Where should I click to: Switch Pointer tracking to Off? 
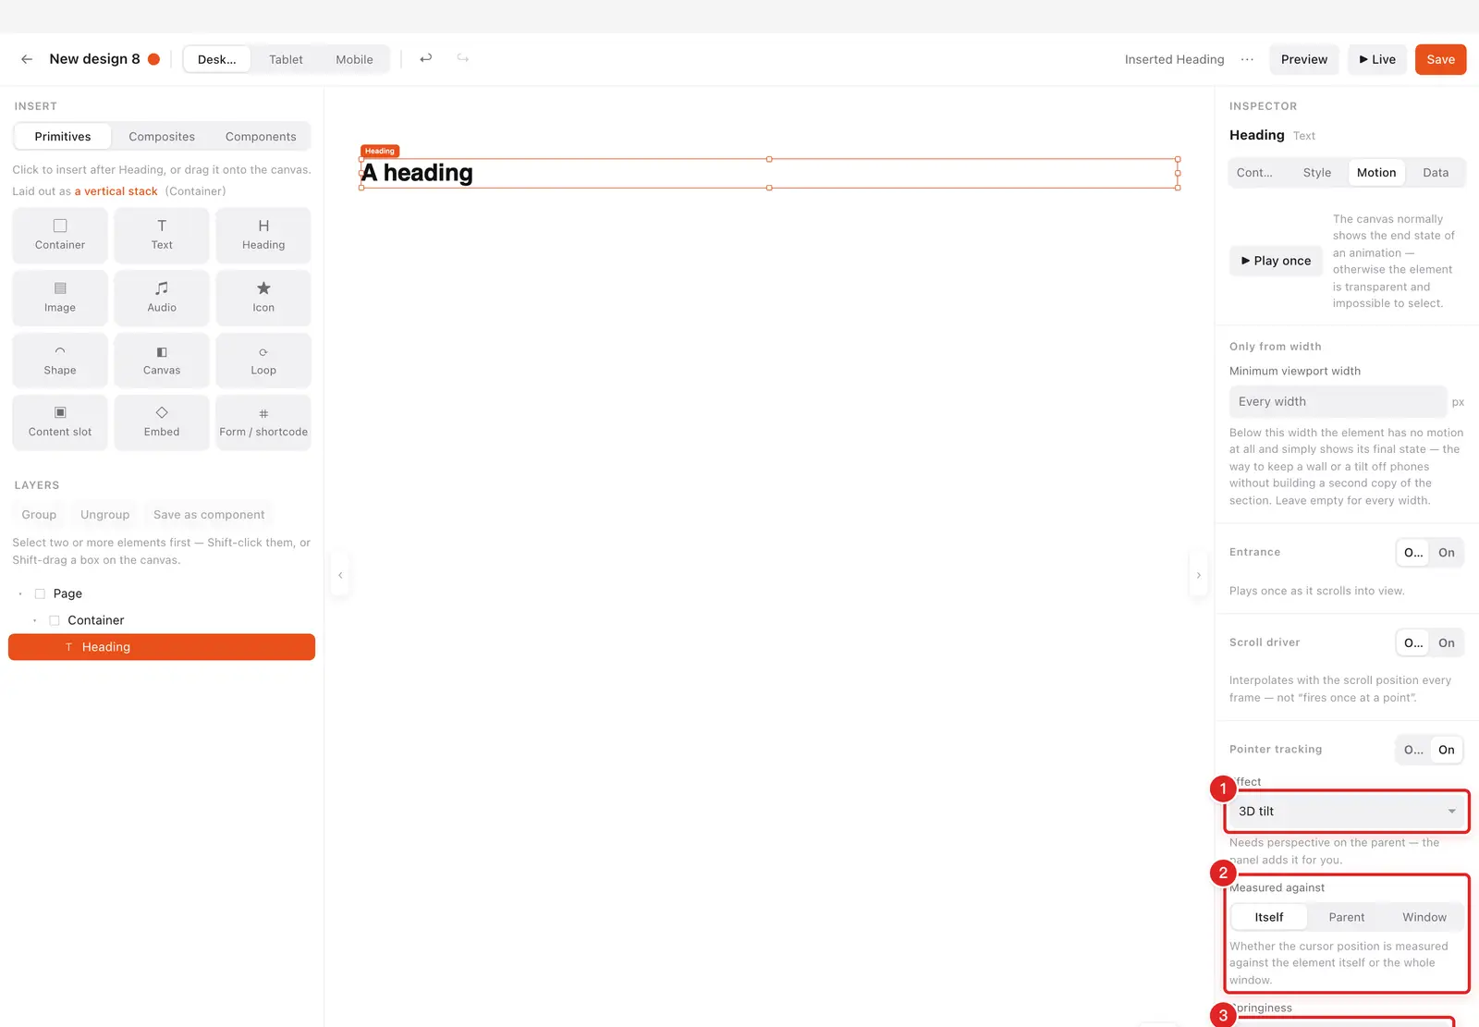point(1413,750)
